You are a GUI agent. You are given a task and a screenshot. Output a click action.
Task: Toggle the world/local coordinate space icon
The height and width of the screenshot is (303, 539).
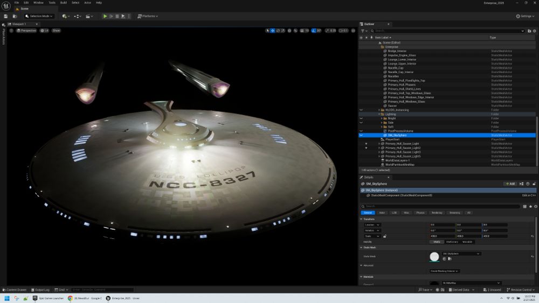(x=289, y=31)
